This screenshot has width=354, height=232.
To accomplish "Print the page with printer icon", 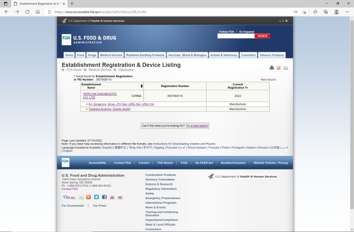I will tap(271, 68).
